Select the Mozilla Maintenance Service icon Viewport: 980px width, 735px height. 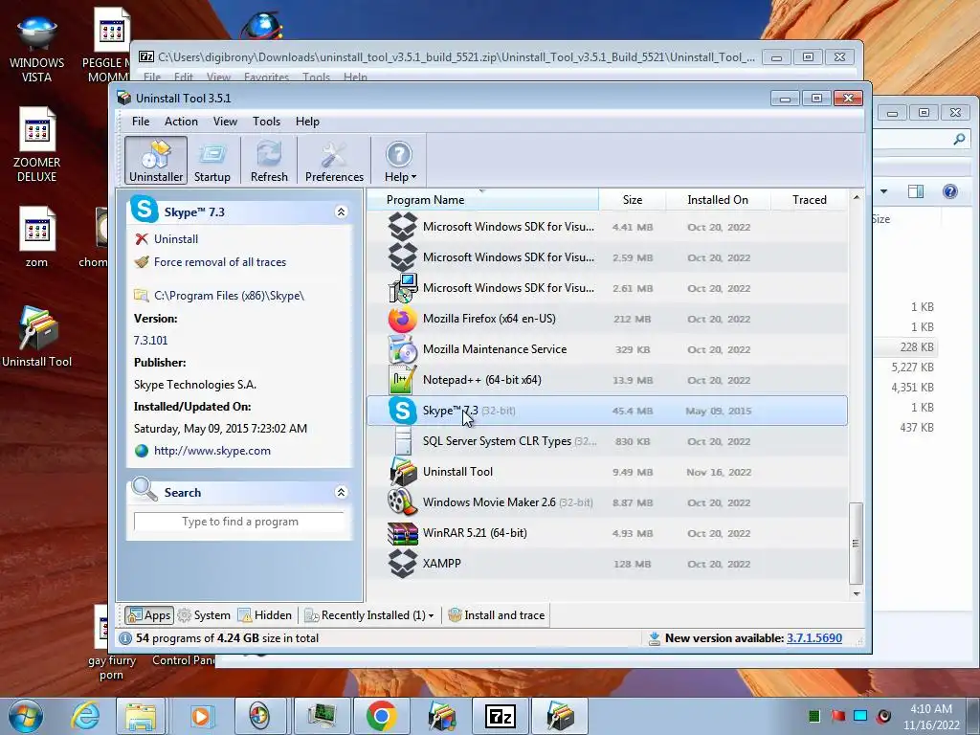(403, 349)
